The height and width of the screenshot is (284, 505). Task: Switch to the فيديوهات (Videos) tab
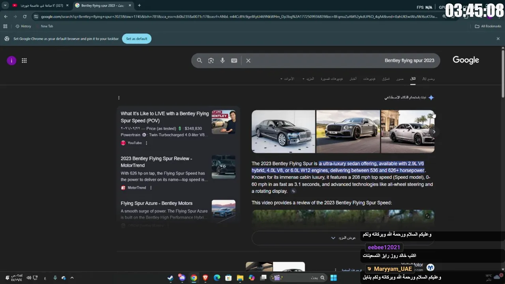click(369, 79)
